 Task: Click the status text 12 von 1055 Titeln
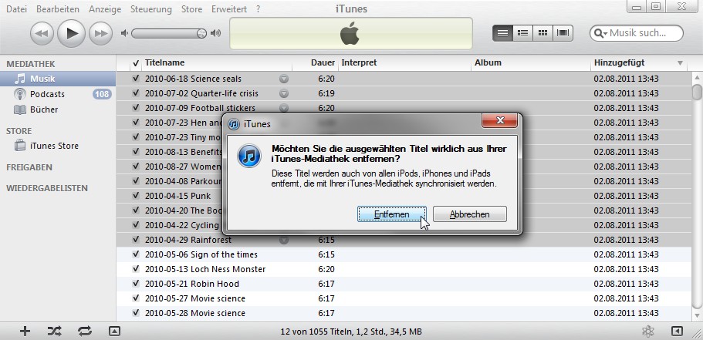pyautogui.click(x=351, y=332)
